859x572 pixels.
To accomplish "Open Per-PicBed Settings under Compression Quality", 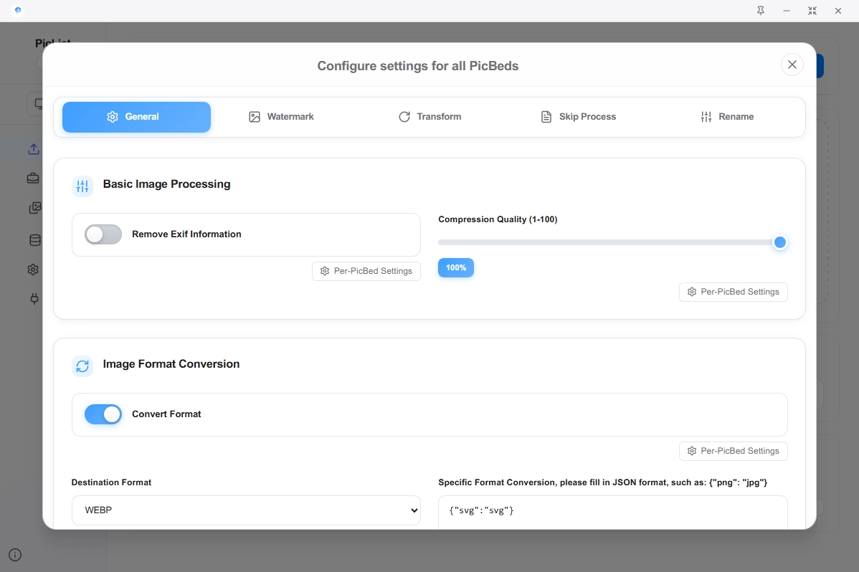I will [733, 292].
